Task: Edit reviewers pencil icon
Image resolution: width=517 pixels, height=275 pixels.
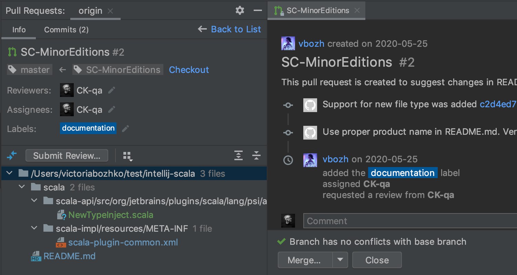Action: pos(111,90)
